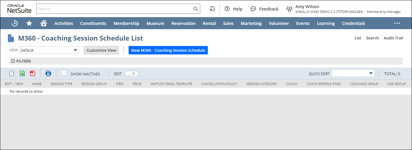This screenshot has height=150, width=412.
Task: Open the Recent Records clock icon
Action: (14, 23)
